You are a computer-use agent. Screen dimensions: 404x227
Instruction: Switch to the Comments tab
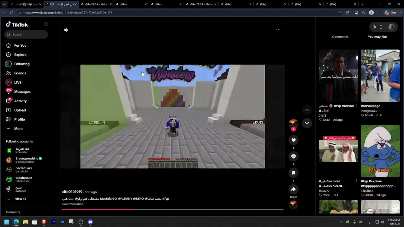pyautogui.click(x=340, y=37)
